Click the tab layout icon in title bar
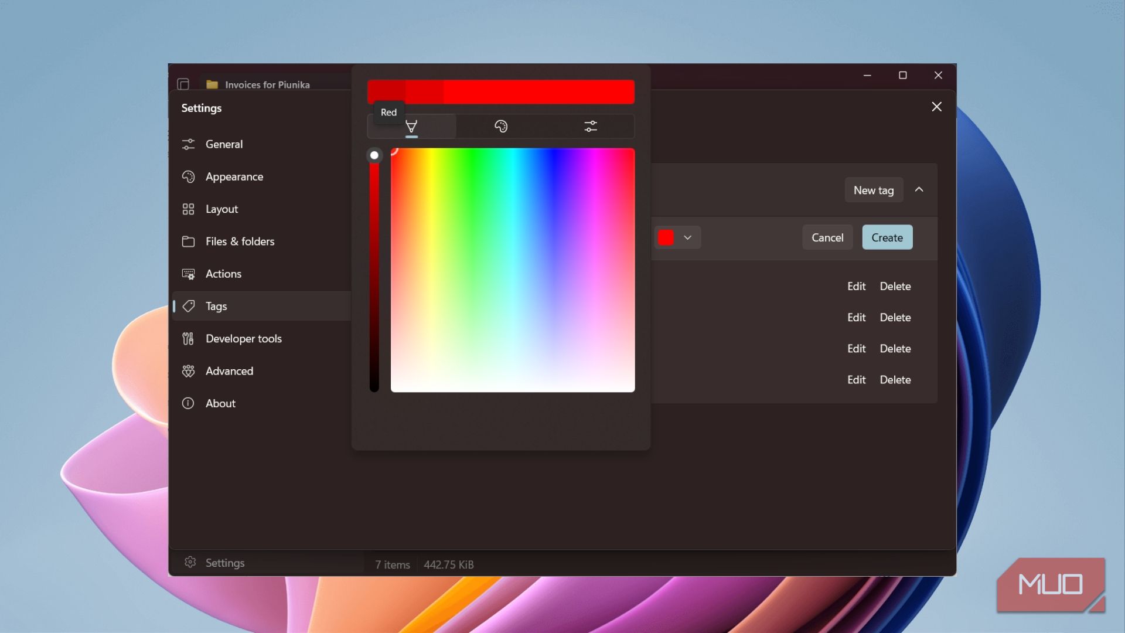1125x633 pixels. tap(183, 84)
